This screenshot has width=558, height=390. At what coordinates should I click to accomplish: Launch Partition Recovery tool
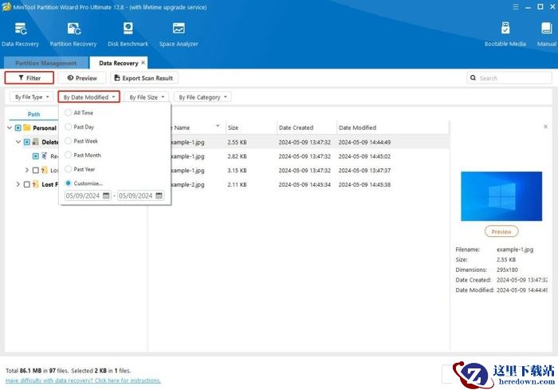73,34
